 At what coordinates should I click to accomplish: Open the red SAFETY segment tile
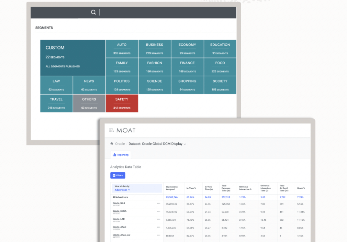coord(122,103)
